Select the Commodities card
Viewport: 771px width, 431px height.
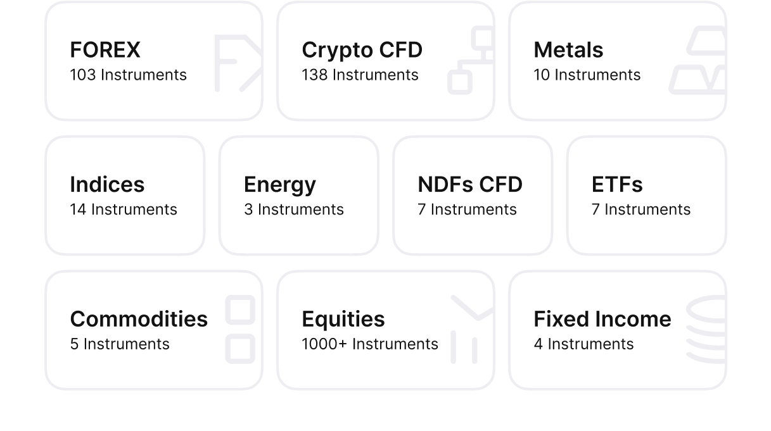pos(153,329)
